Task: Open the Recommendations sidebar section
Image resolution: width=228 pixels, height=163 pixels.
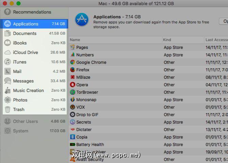Action: coord(34,12)
